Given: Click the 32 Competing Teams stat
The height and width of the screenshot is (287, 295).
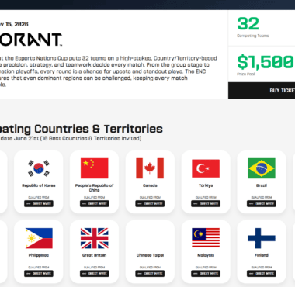Looking at the screenshot, I should point(253,27).
